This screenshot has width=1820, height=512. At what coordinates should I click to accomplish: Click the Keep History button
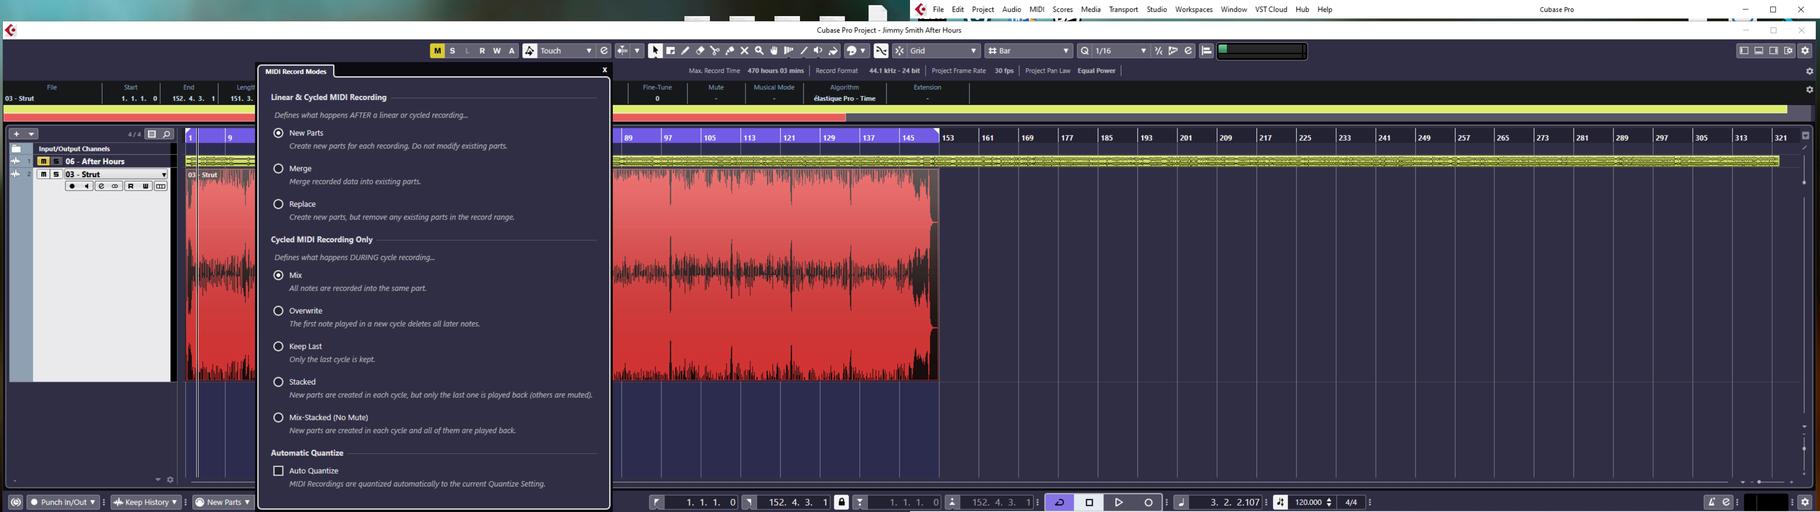(x=146, y=502)
